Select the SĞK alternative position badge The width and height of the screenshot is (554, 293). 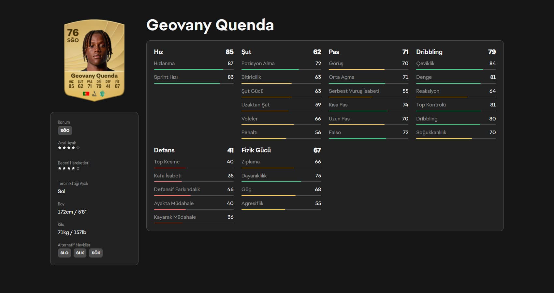(96, 253)
